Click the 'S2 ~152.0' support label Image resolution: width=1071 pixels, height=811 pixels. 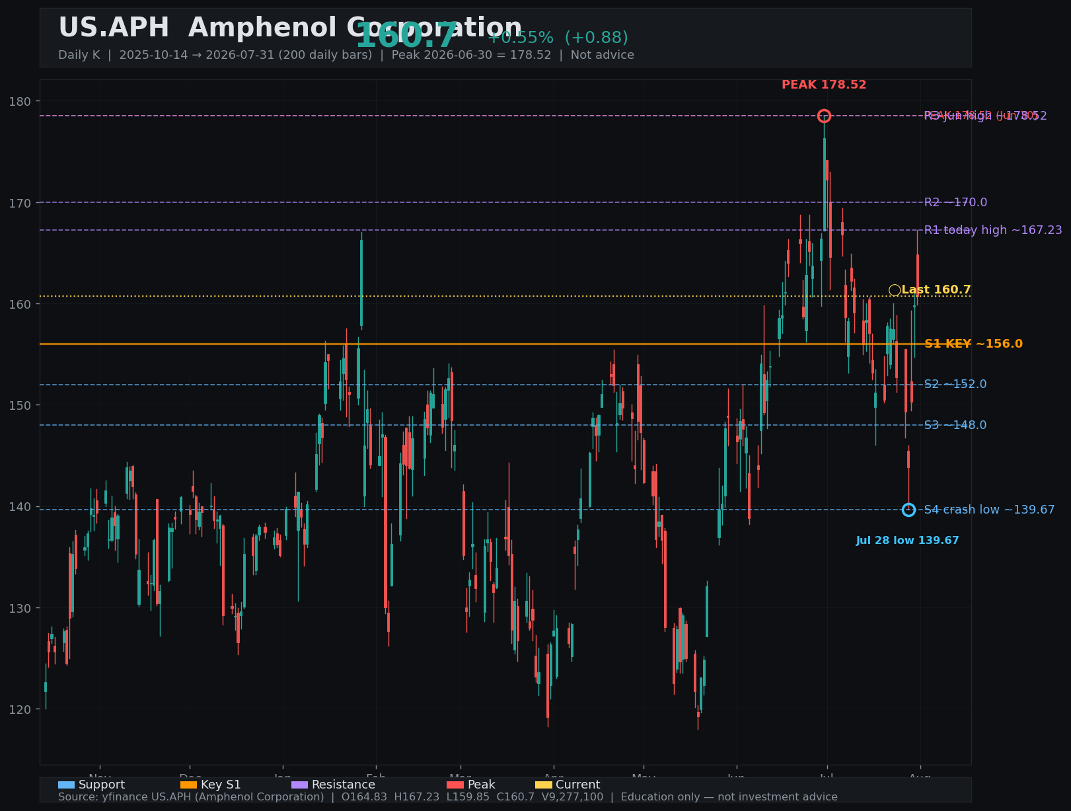coord(955,384)
